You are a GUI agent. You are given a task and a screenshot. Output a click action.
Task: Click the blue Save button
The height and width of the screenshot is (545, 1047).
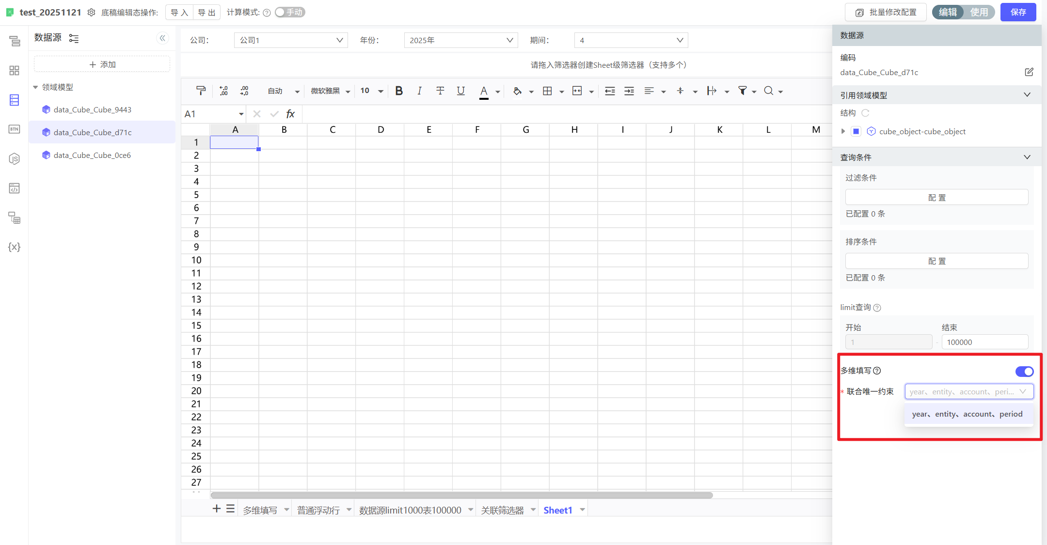[x=1018, y=12]
